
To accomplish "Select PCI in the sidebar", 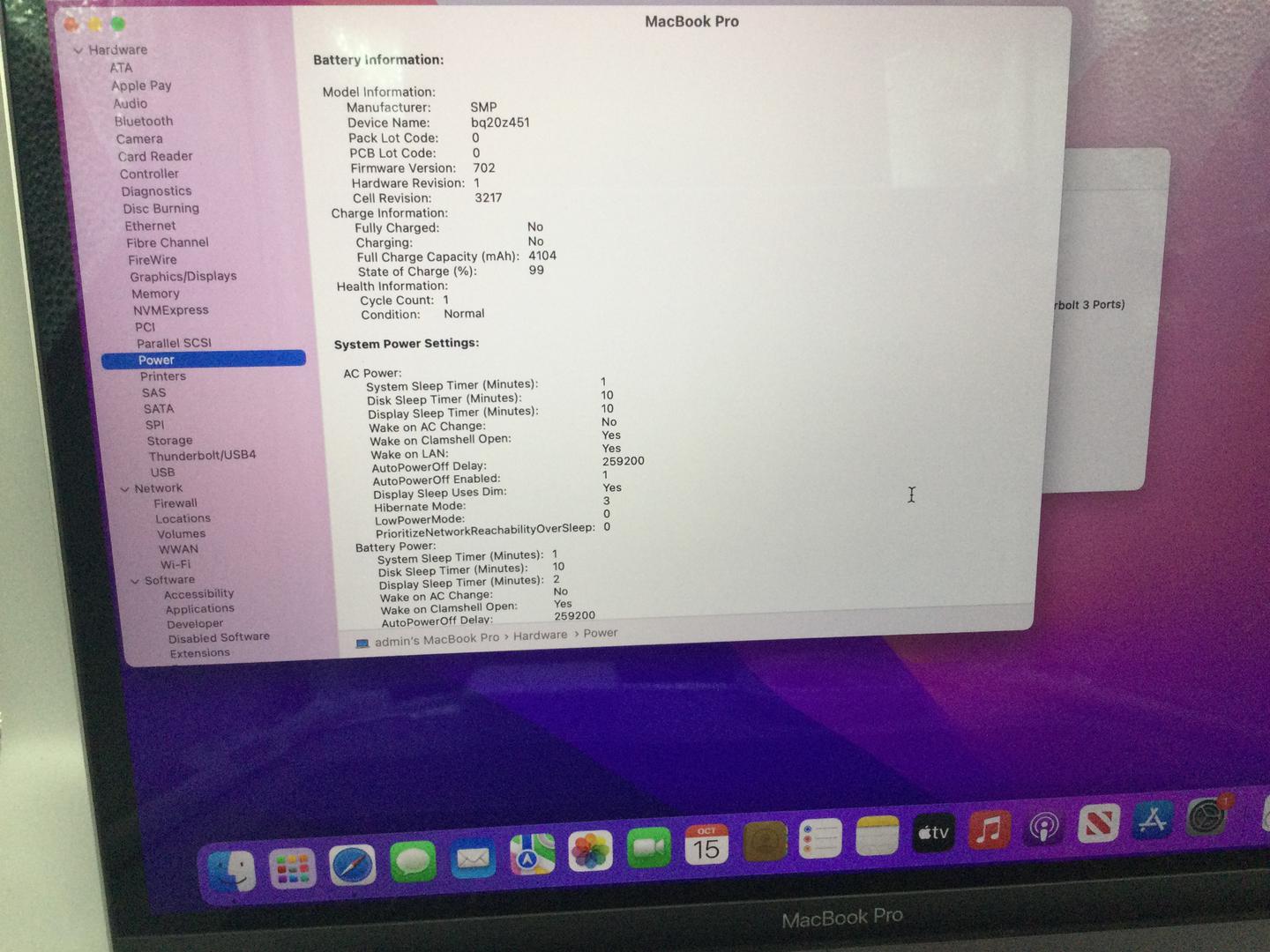I will [145, 327].
